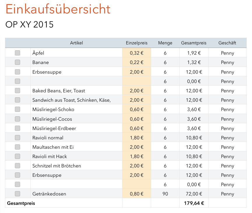The width and height of the screenshot is (252, 213).
Task: Select the Geschäft column header
Action: pyautogui.click(x=227, y=43)
